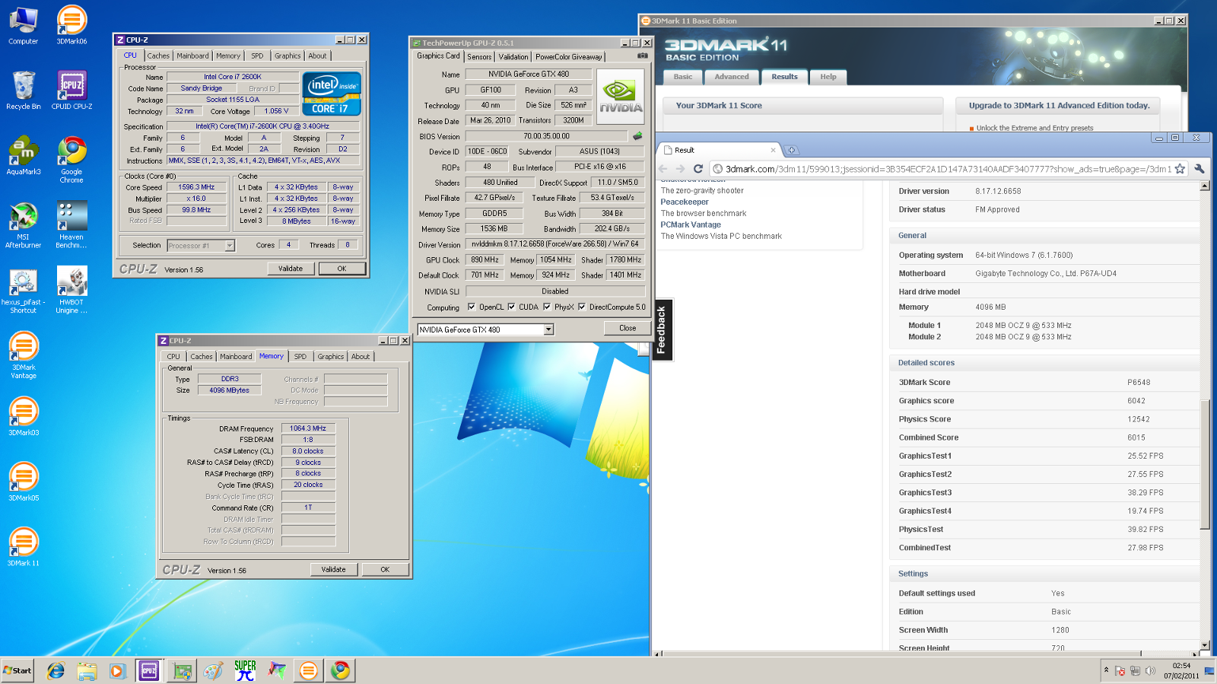Image resolution: width=1217 pixels, height=684 pixels.
Task: Click the Chrome page horizontal scrollbar
Action: pos(902,653)
